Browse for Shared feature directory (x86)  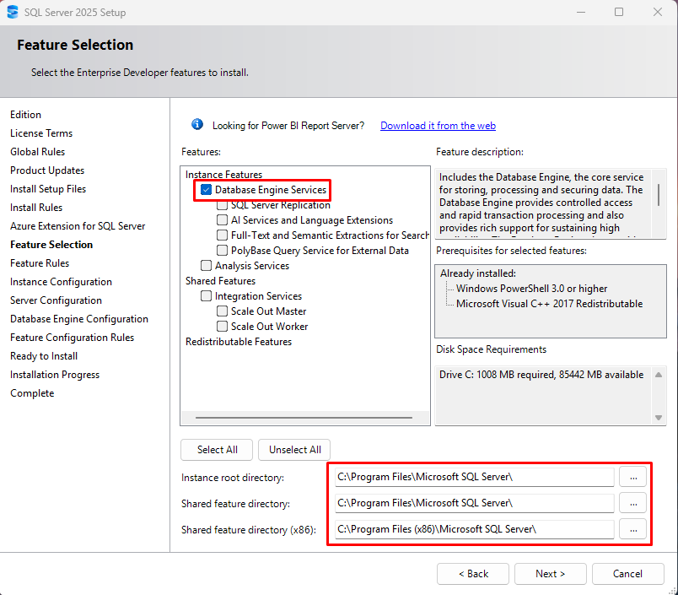633,529
